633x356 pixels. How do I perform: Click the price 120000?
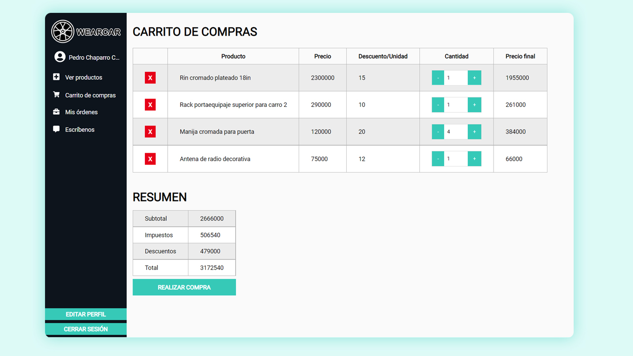tap(321, 132)
